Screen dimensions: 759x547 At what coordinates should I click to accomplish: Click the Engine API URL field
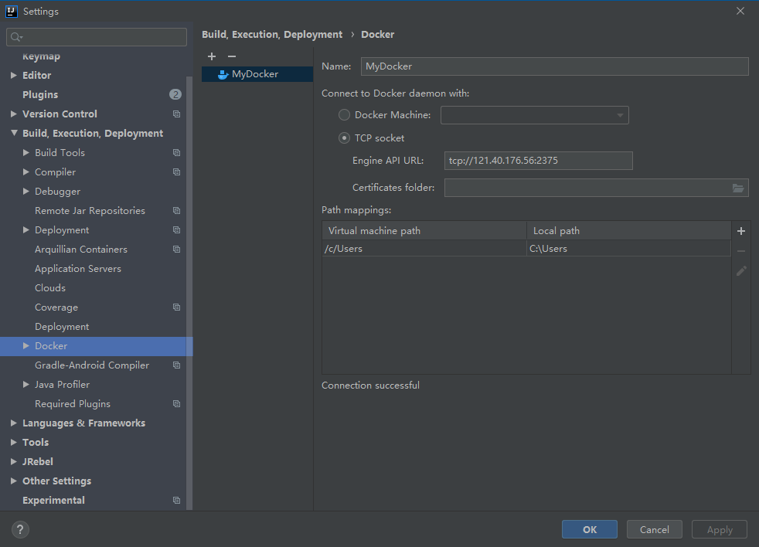click(538, 161)
